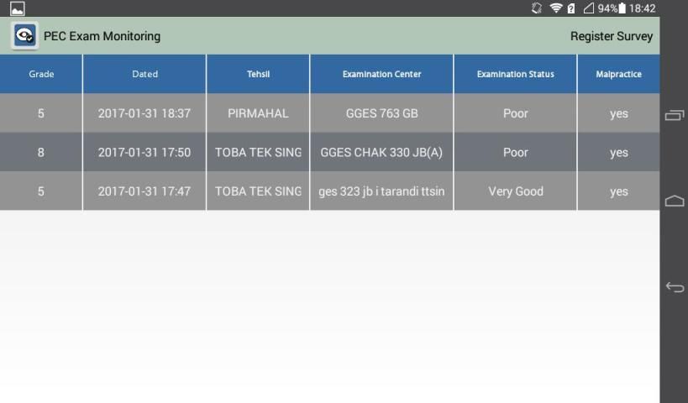Tap the Examination Status column header
Screen dimensions: 688x403
[515, 74]
